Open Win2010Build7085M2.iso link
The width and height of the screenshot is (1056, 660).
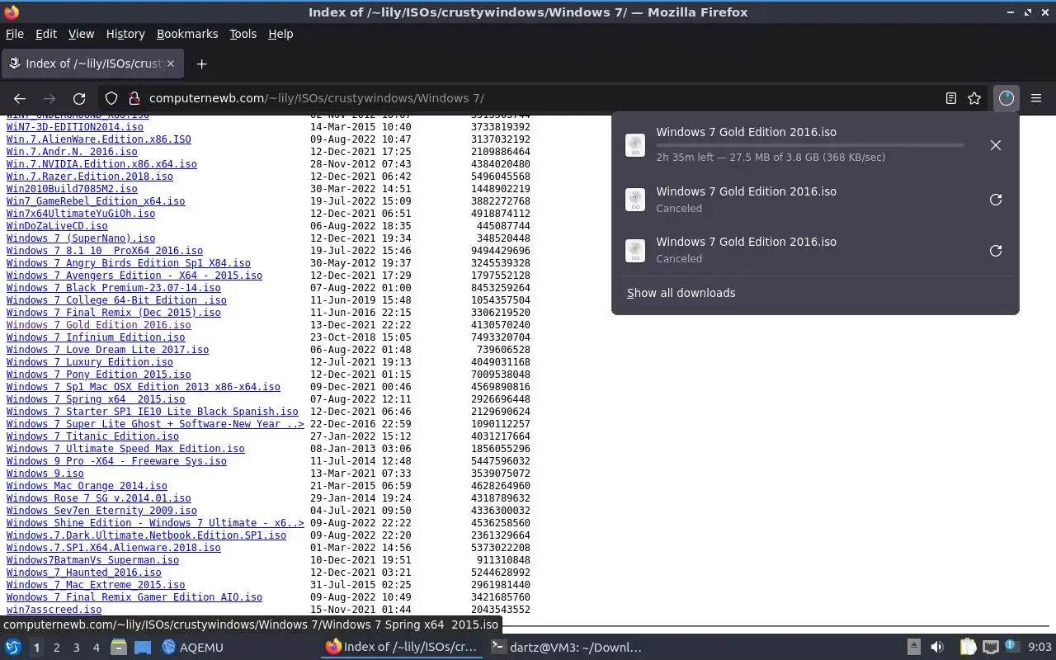pyautogui.click(x=72, y=189)
